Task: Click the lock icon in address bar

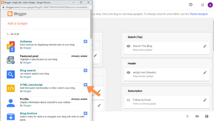Action: [x=3, y=7]
